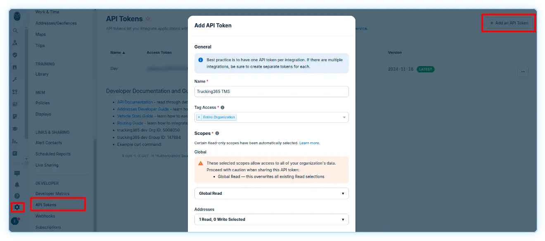
Task: Click the info icon beside Tag Access
Action: (x=223, y=107)
